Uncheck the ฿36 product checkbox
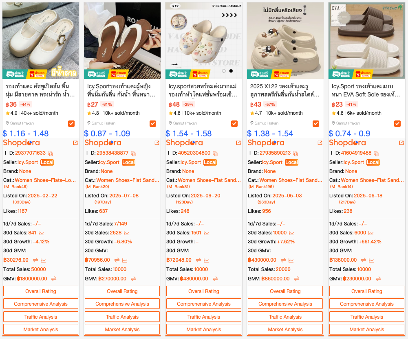The height and width of the screenshot is (339, 408). click(x=71, y=124)
